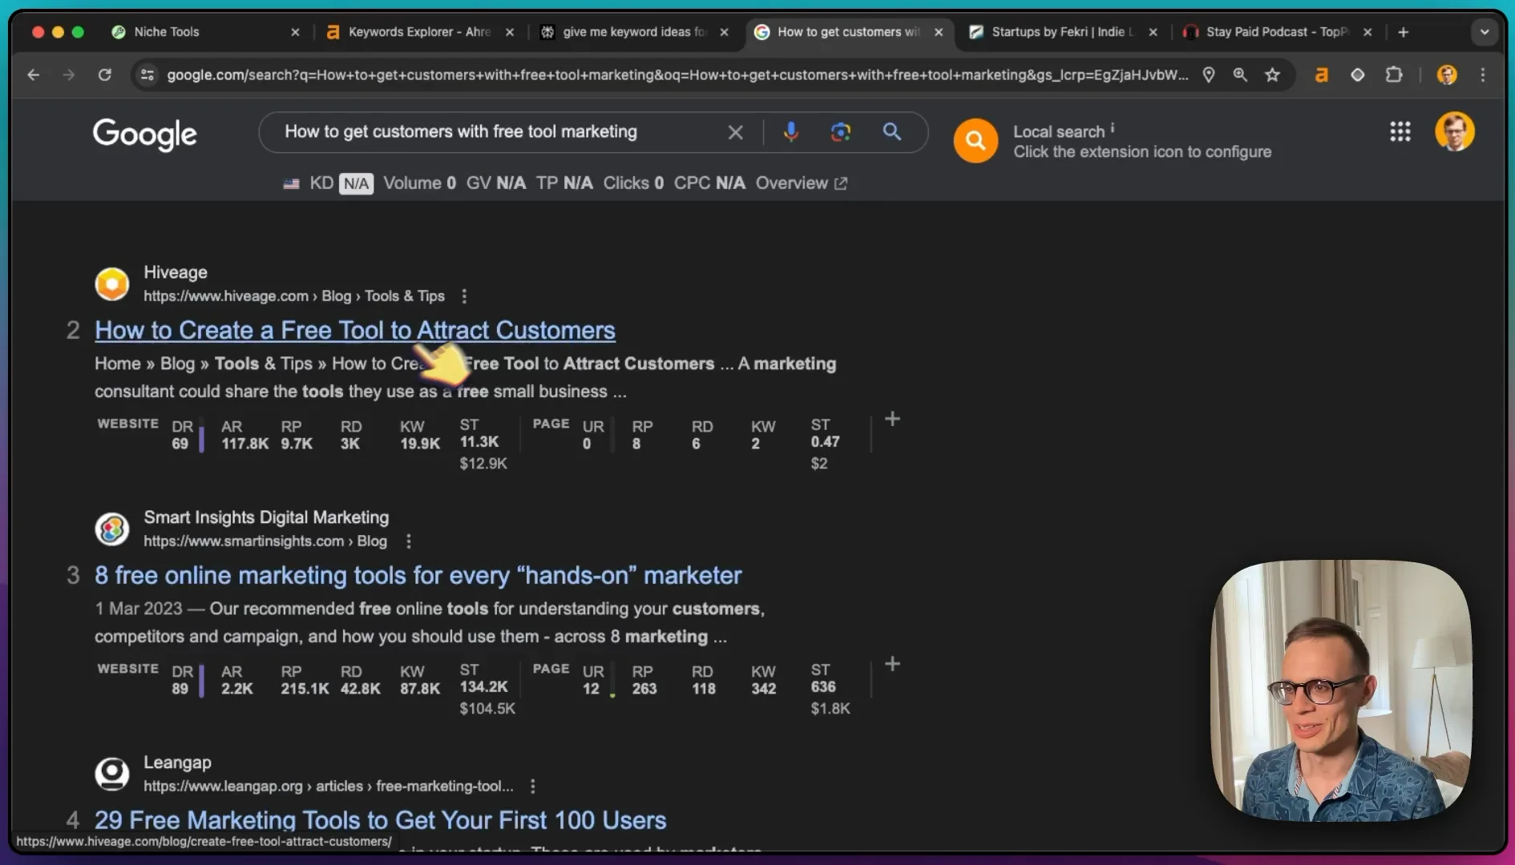Switch to the Startups by Fekri tab

click(x=1063, y=32)
